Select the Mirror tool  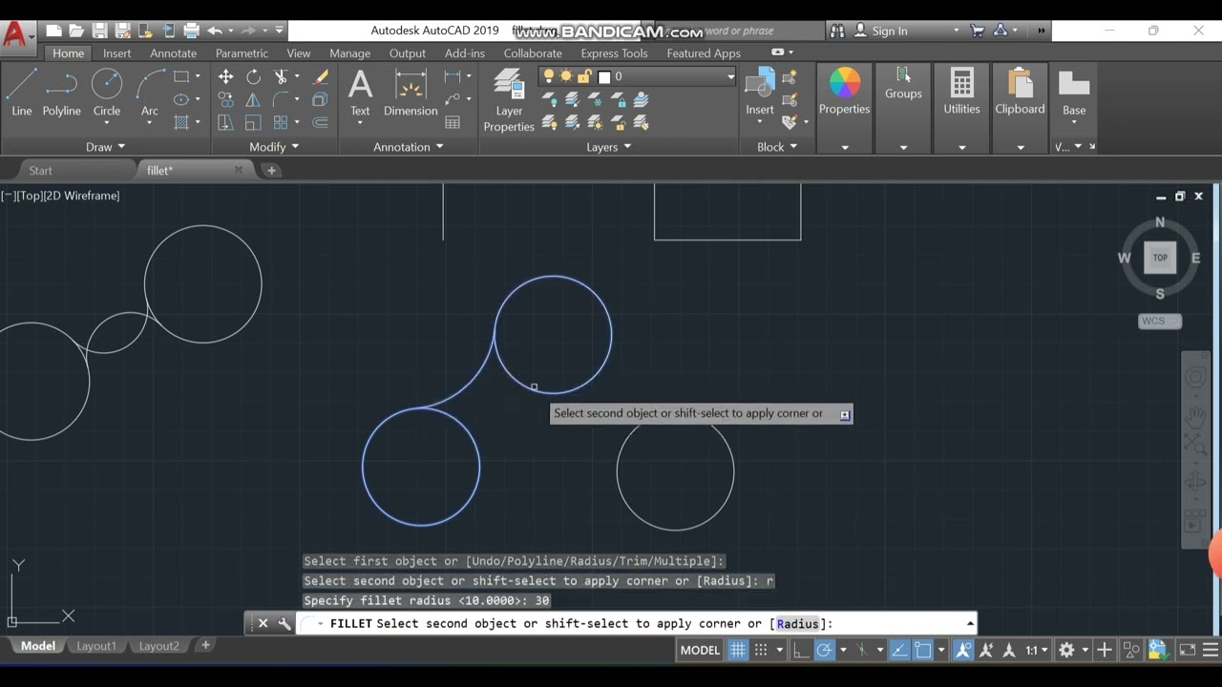coord(253,99)
